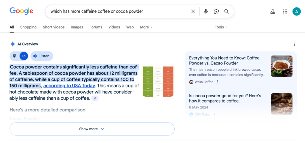Screen dimensions: 305x143
Task: Open the account profile avatar
Action: [296, 12]
